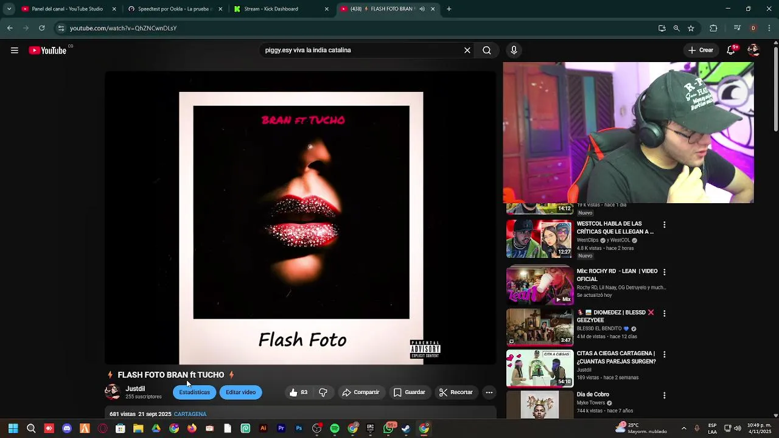Open the Justdil channel name link

pyautogui.click(x=135, y=389)
